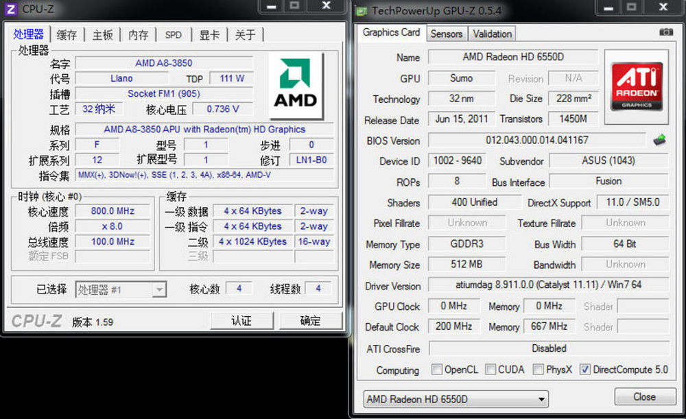Viewport: 686px width, 419px height.
Task: Click the specification AMD A8-3850 APU field
Action: (204, 130)
